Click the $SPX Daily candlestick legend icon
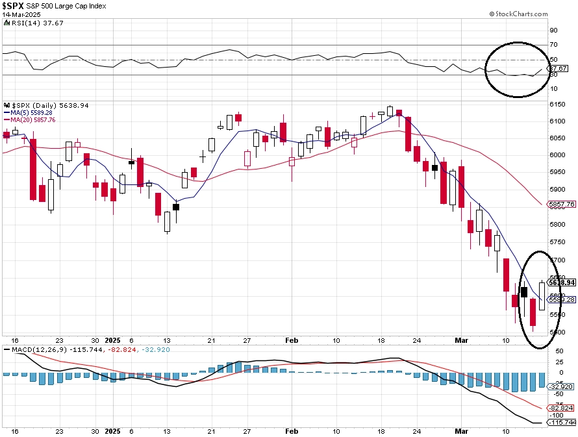Viewport: 578px width, 437px height. [7, 105]
